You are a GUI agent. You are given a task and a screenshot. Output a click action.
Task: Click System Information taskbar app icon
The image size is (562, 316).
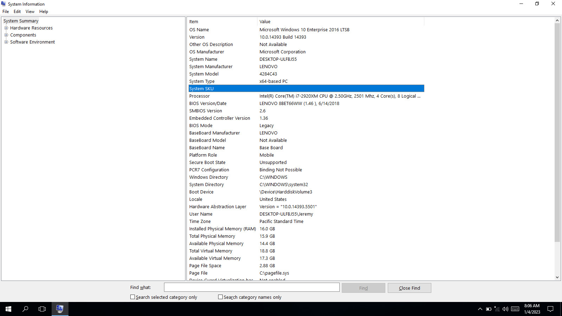[x=60, y=309]
